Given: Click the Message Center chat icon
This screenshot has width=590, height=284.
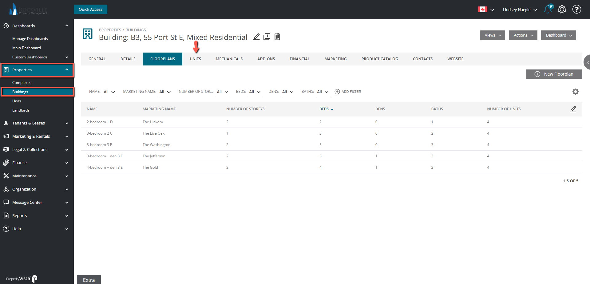Looking at the screenshot, I should (x=6, y=202).
